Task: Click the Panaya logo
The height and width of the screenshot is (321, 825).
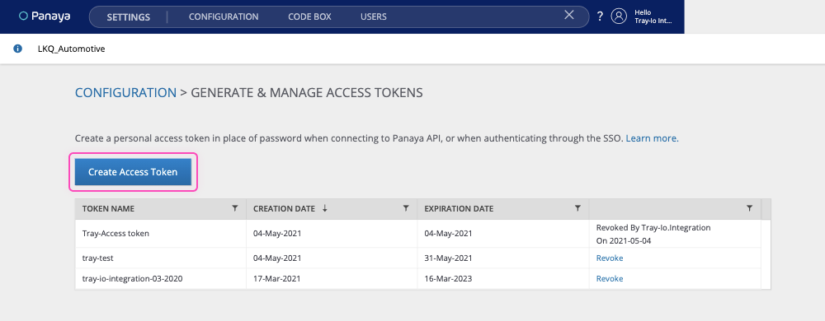Action: coord(45,16)
